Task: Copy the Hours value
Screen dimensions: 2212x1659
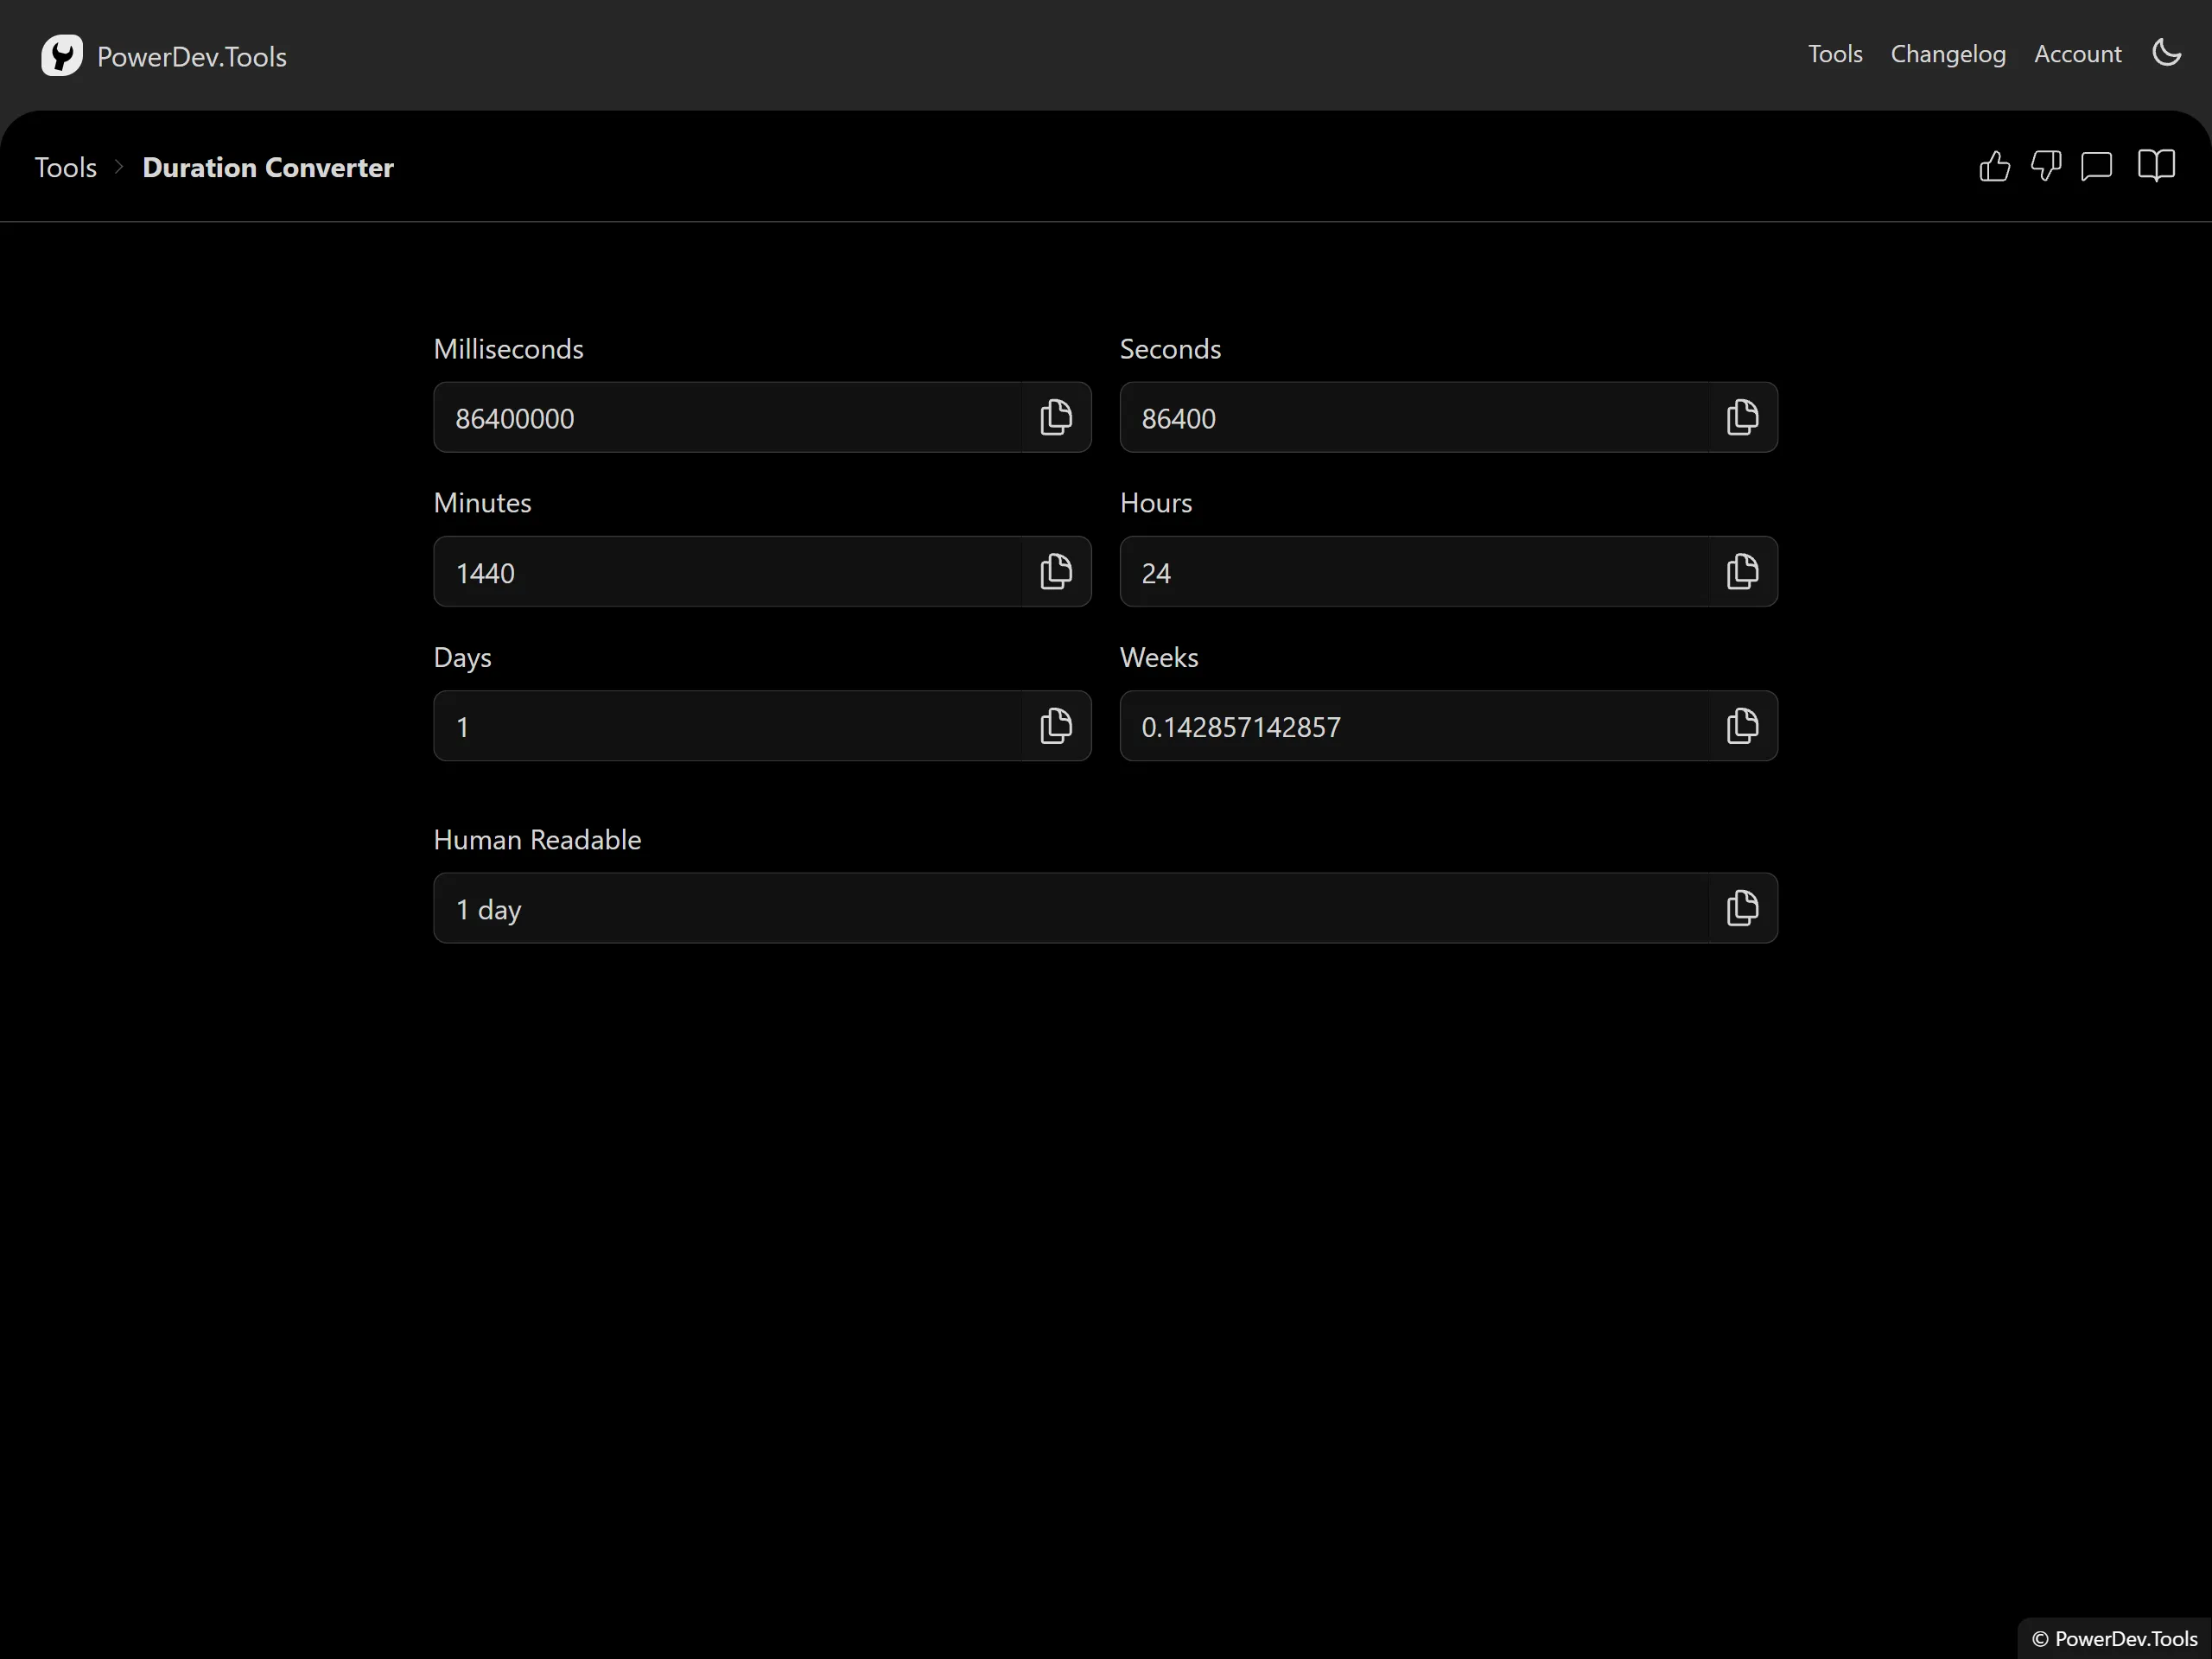Action: [x=1742, y=571]
